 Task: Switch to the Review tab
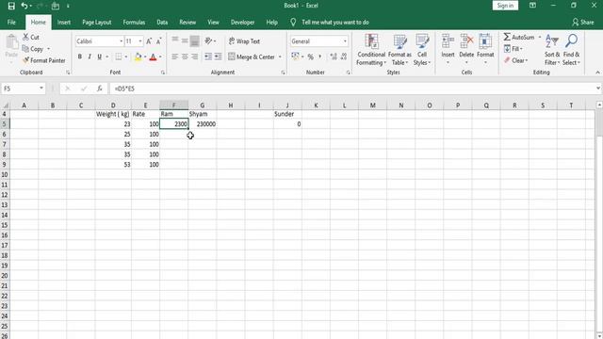pyautogui.click(x=187, y=23)
